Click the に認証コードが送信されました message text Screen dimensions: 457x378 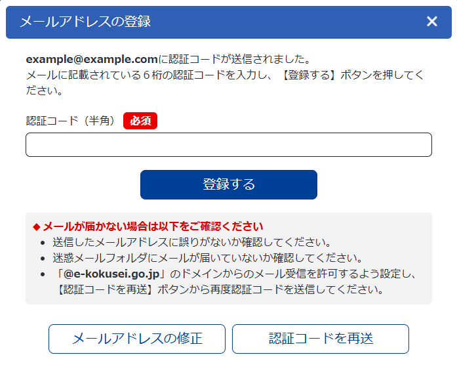click(x=234, y=58)
